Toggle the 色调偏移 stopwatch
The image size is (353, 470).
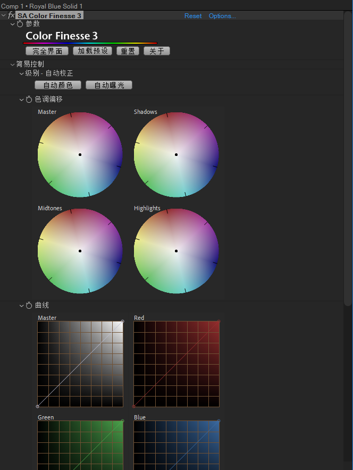click(x=29, y=100)
